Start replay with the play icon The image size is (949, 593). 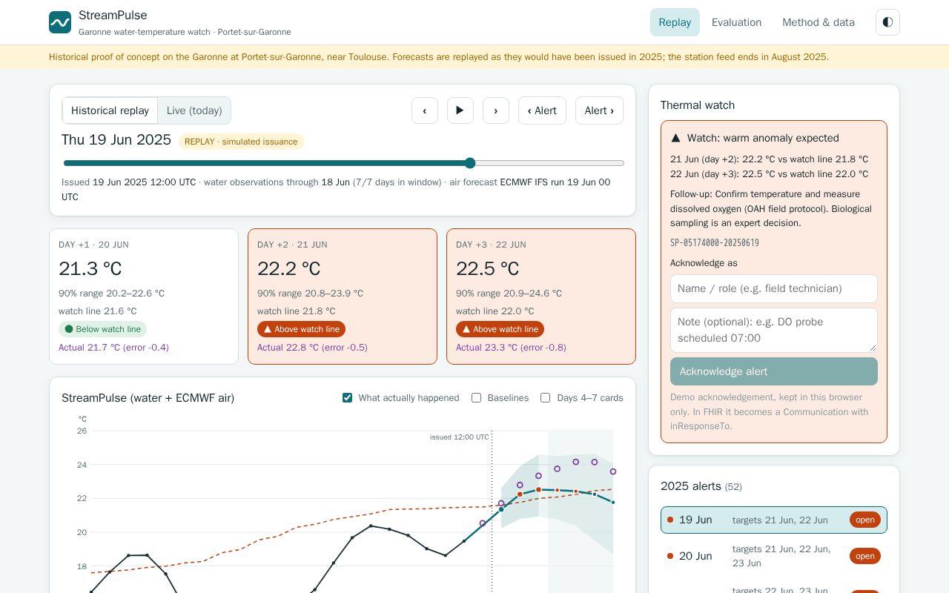(460, 110)
